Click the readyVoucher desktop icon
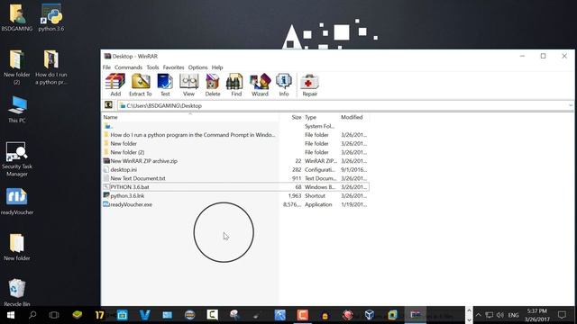 [x=17, y=202]
